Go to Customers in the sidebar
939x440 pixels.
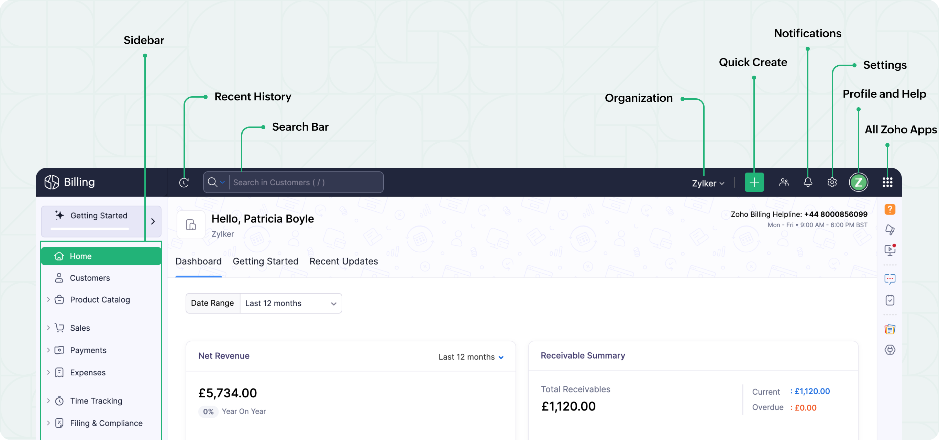[x=90, y=278]
